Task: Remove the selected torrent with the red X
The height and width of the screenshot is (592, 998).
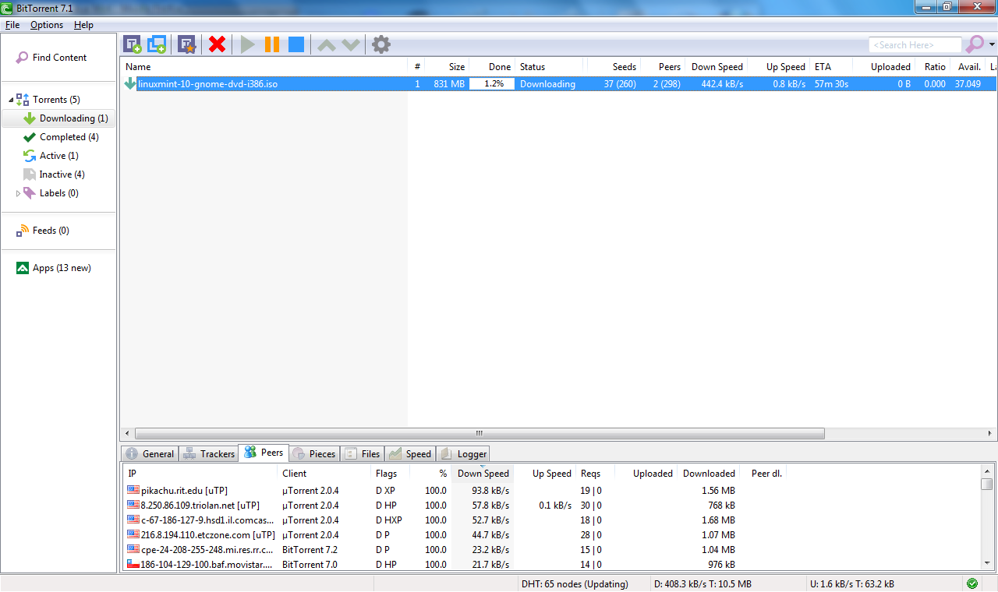Action: coord(218,44)
